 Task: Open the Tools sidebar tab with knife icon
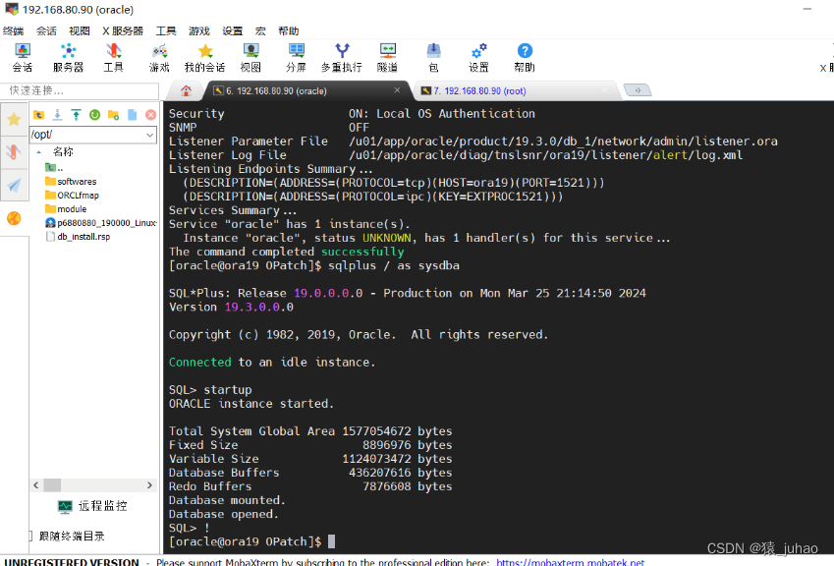click(x=14, y=152)
